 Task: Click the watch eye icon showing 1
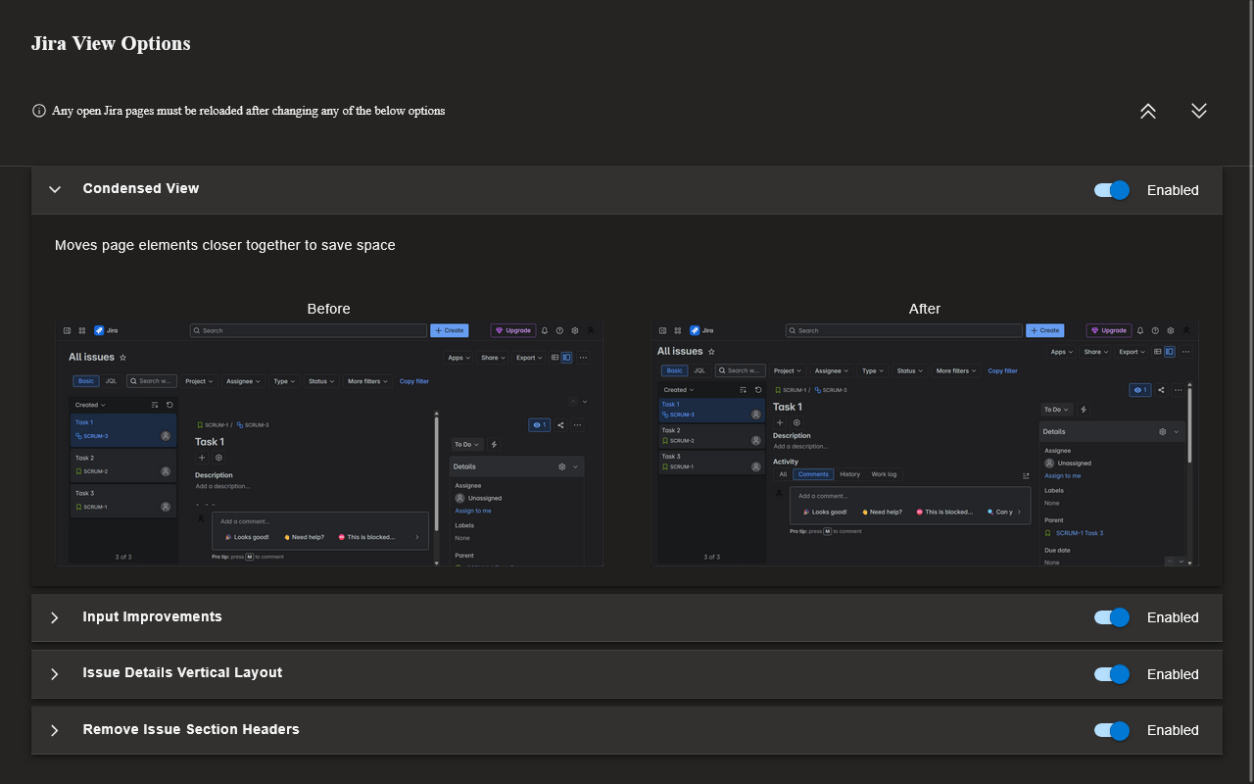tap(1139, 389)
